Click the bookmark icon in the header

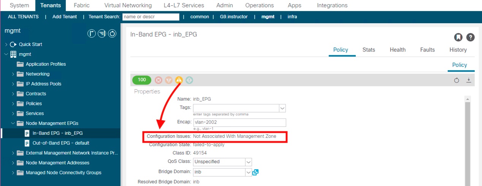pos(458,37)
